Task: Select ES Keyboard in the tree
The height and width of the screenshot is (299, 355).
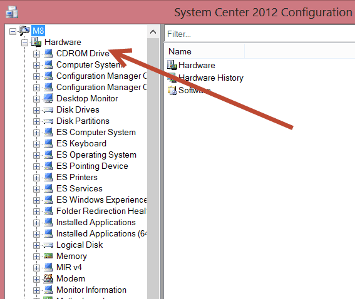Action: [81, 144]
